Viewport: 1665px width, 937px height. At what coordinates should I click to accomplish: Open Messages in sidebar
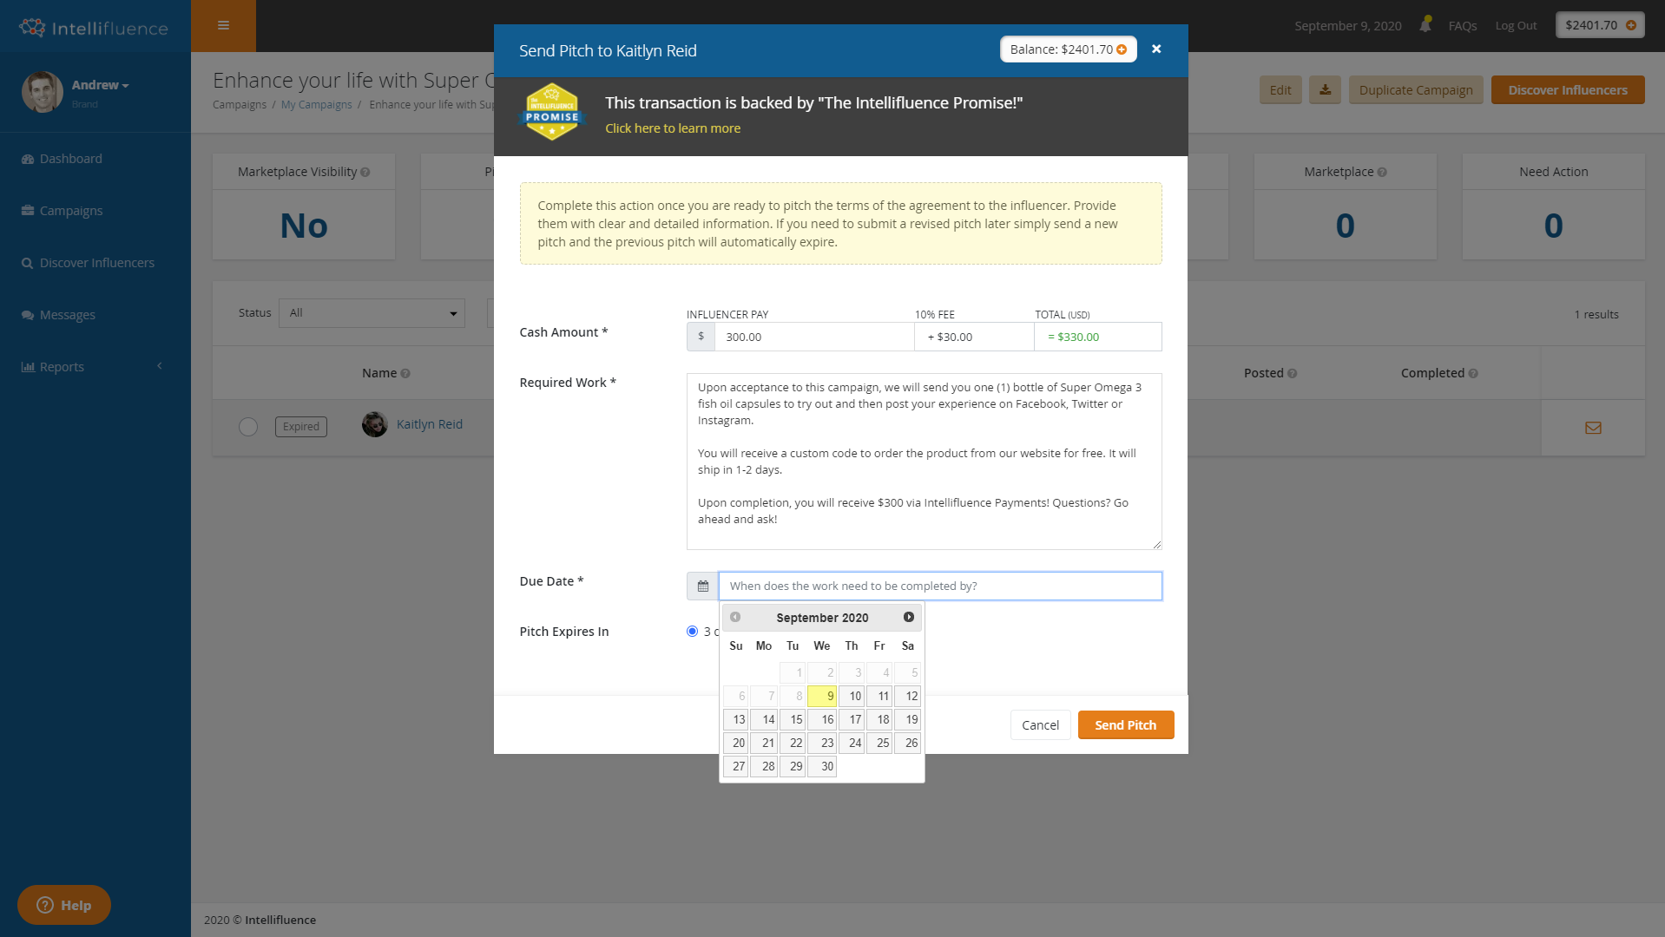click(x=58, y=315)
